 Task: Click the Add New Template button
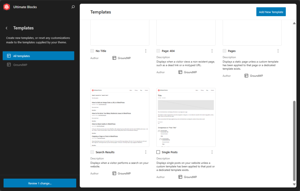coord(271,12)
